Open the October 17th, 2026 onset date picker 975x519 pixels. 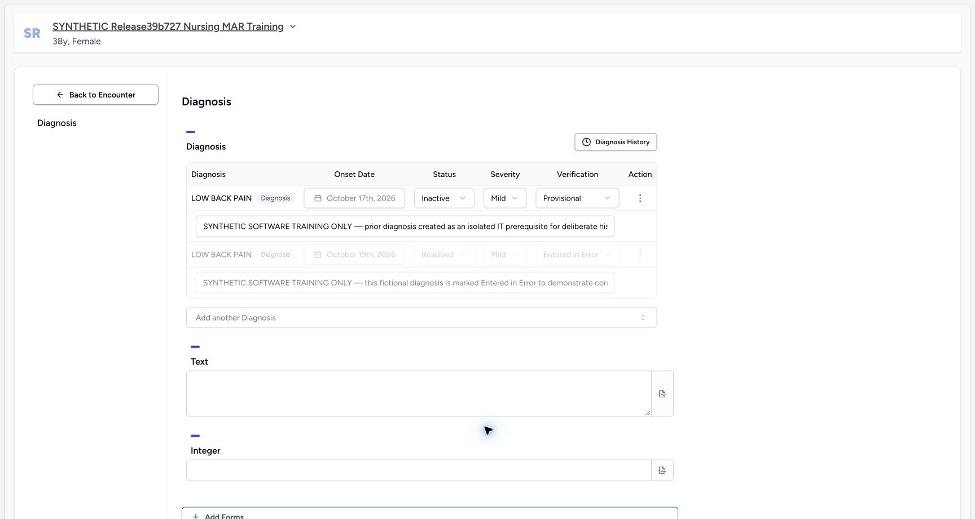coord(354,198)
